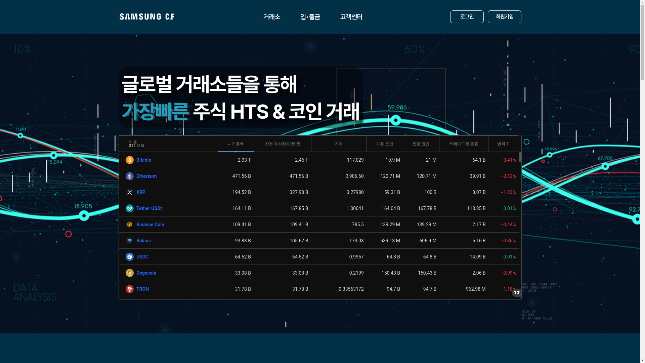Open the Tether USDt link

pos(149,208)
